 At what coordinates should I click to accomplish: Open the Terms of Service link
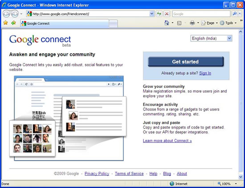[129, 174]
